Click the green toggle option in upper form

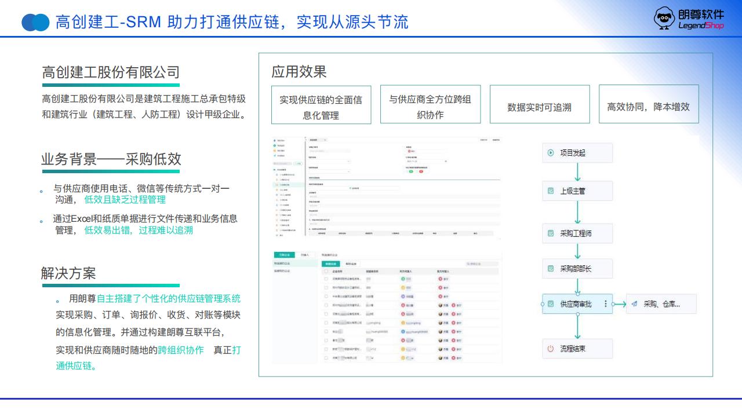[411, 171]
